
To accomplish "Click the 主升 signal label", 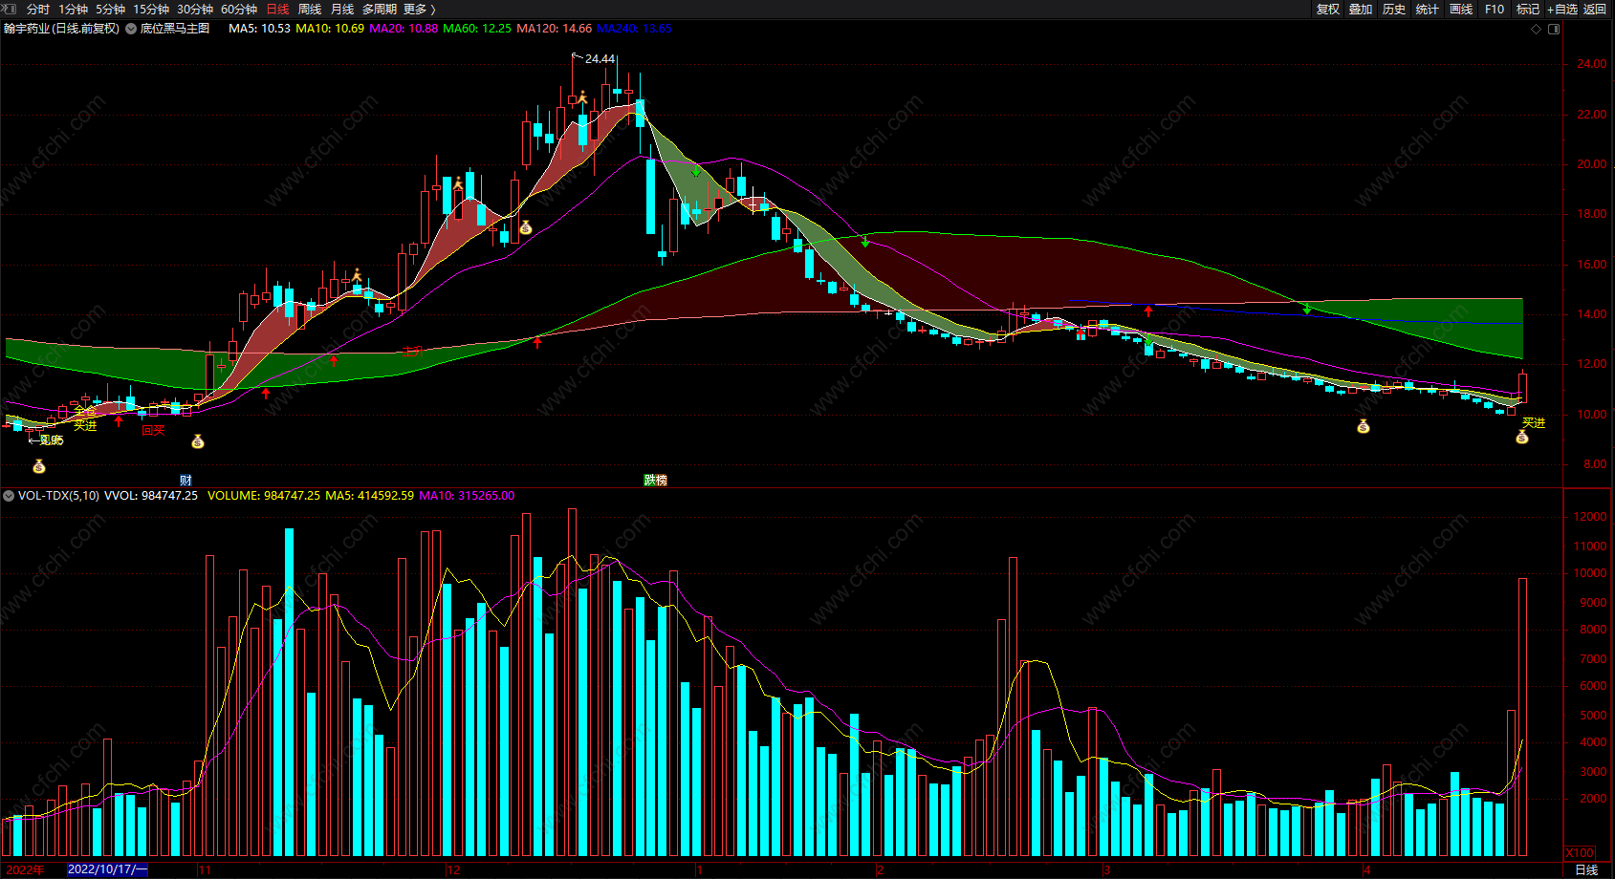I will click(x=413, y=352).
